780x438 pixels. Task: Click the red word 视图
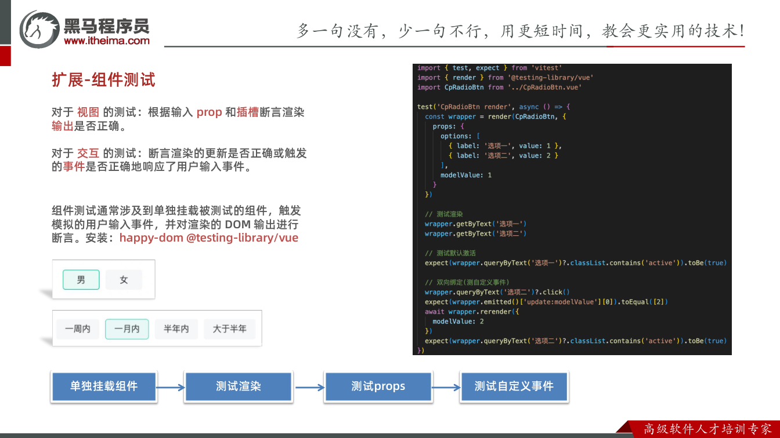pyautogui.click(x=88, y=112)
